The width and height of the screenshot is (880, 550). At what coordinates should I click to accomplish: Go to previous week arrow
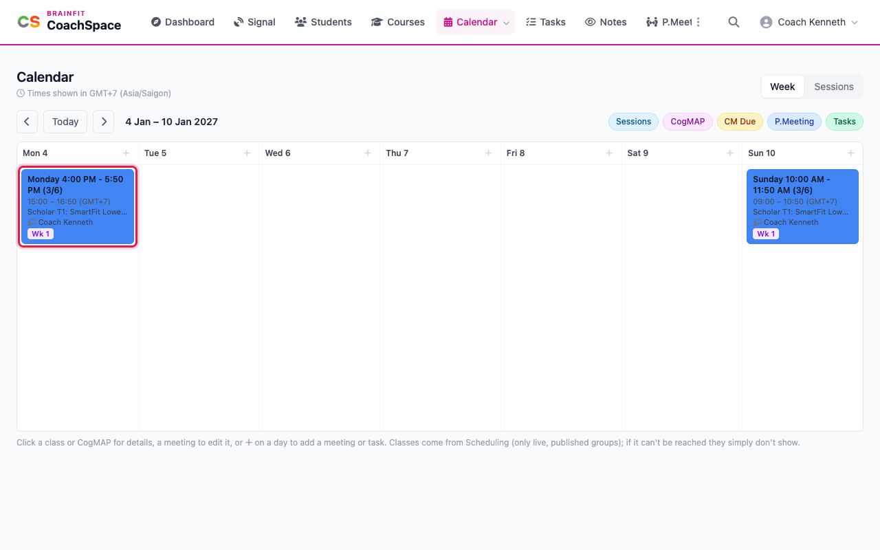27,122
